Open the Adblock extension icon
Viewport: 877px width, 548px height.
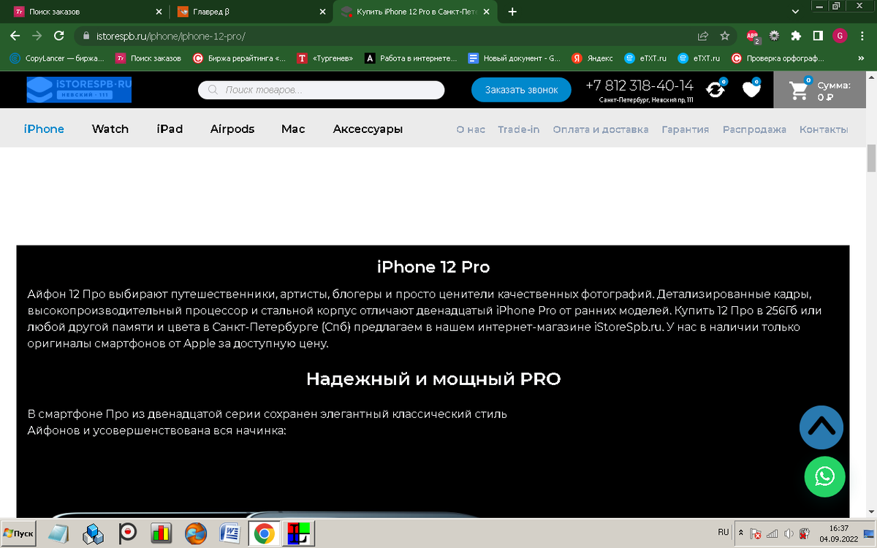[x=752, y=35]
